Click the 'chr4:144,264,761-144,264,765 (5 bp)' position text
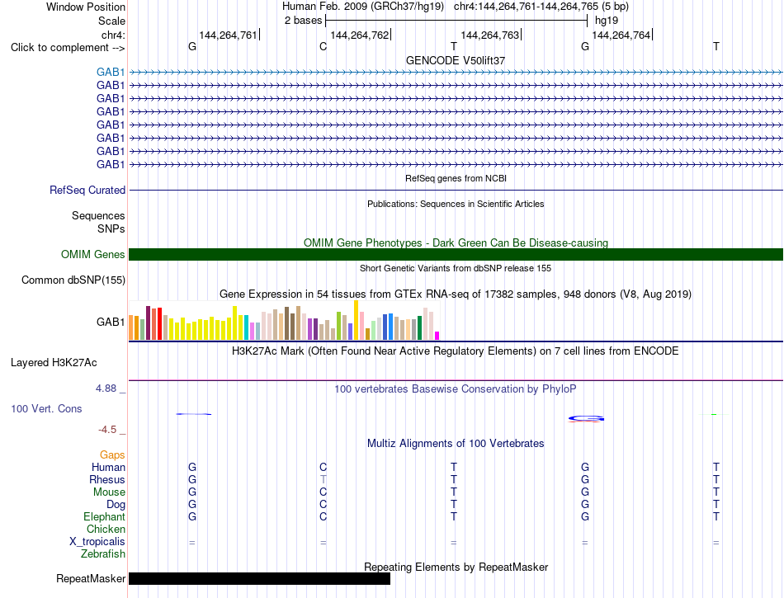This screenshot has width=784, height=598. pyautogui.click(x=541, y=7)
